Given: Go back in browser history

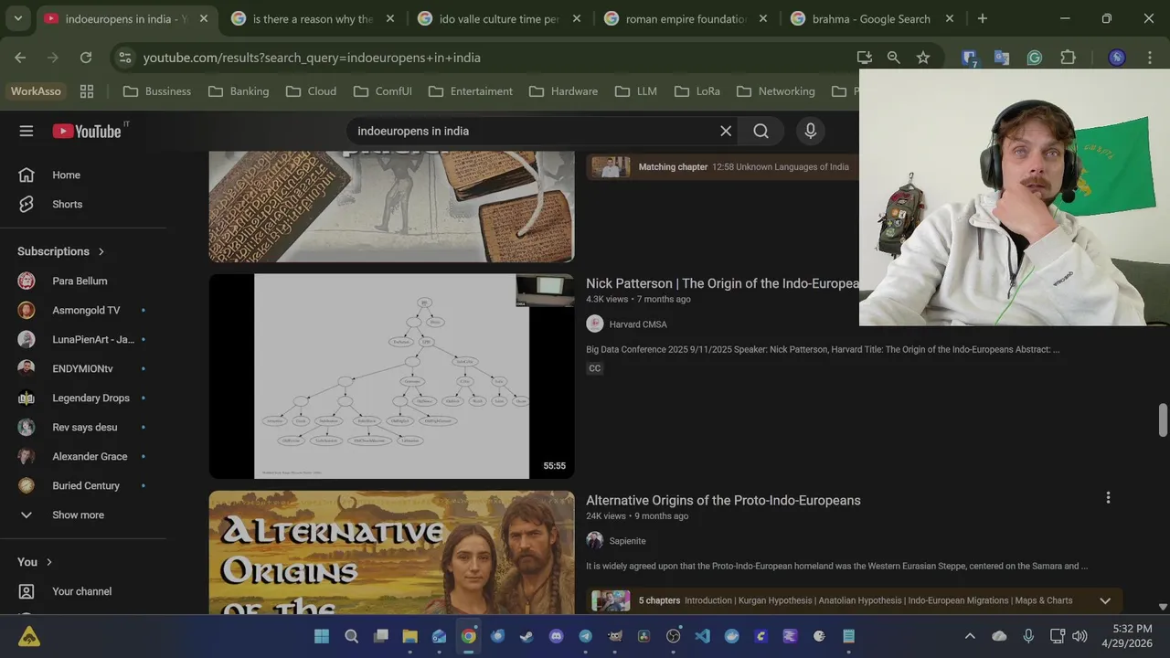Looking at the screenshot, I should click(20, 58).
